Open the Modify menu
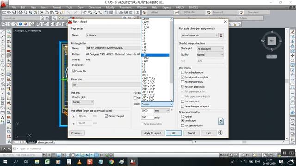This screenshot has width=296, height=166. point(110,7)
